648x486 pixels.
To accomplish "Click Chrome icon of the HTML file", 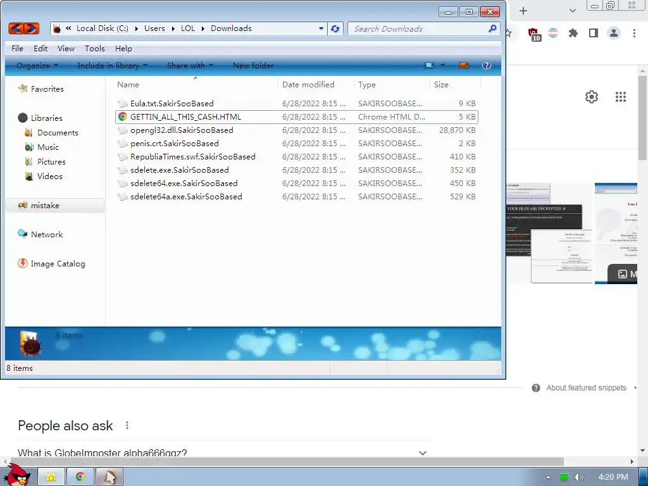I will tap(122, 117).
